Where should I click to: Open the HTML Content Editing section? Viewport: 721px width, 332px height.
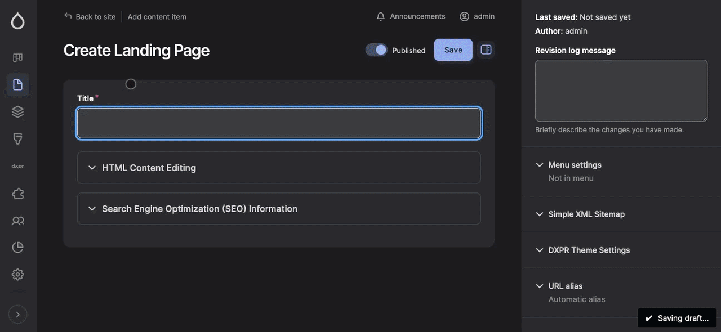coord(149,167)
